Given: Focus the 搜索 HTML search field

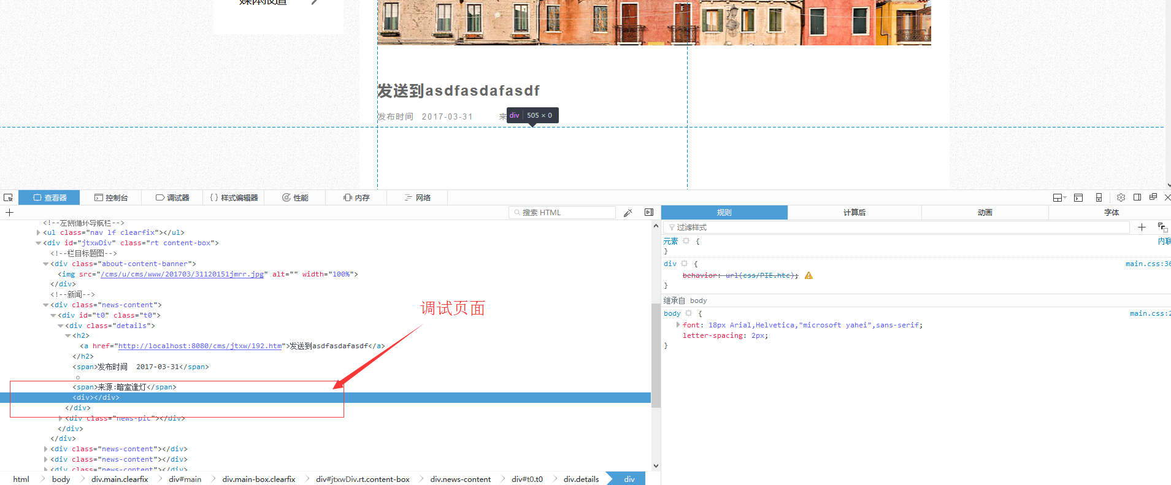Looking at the screenshot, I should coord(562,212).
